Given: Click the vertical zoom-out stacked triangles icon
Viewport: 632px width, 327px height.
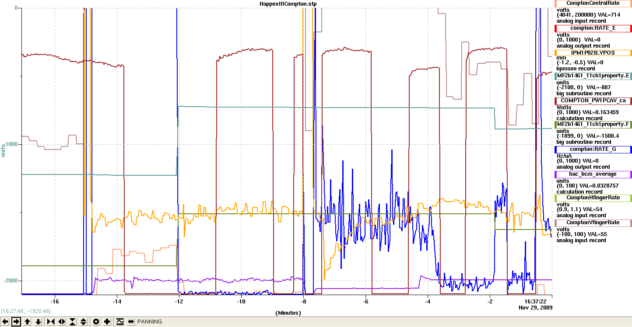Looking at the screenshot, I should point(84,322).
